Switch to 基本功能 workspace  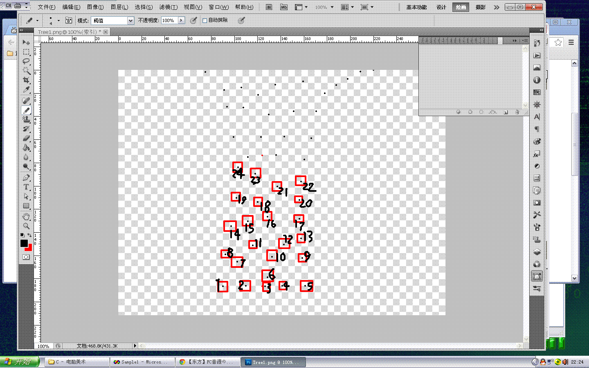pos(416,7)
